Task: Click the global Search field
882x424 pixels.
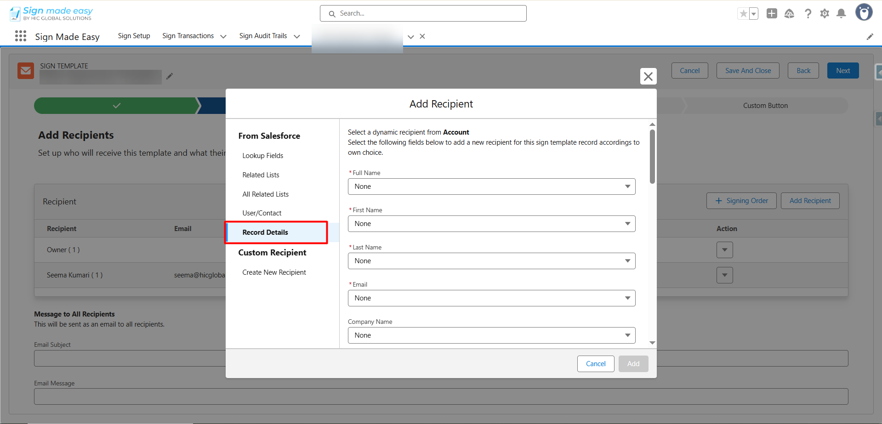Action: (x=423, y=13)
